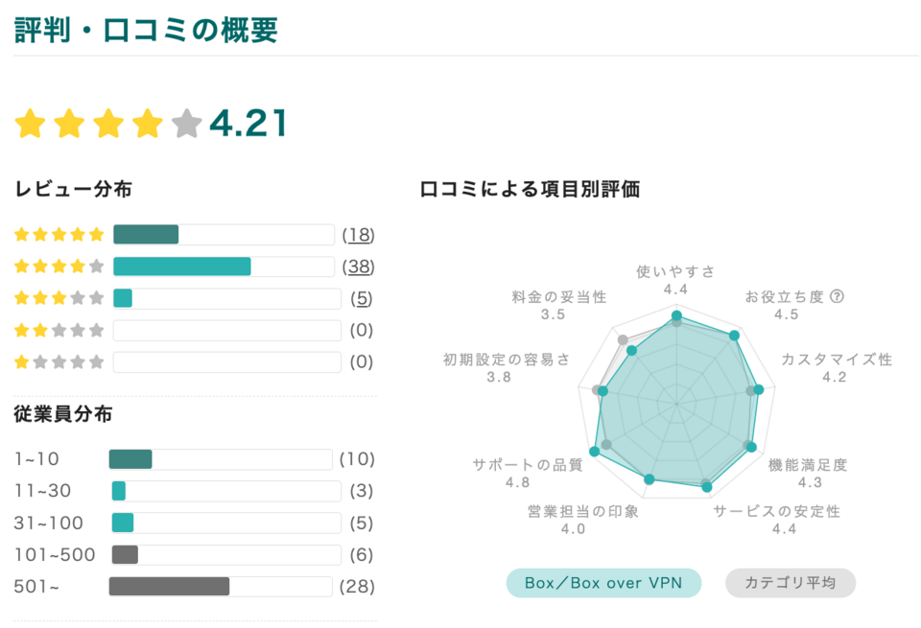Click the three-star rating row stars
This screenshot has width=921, height=628.
coord(59,298)
